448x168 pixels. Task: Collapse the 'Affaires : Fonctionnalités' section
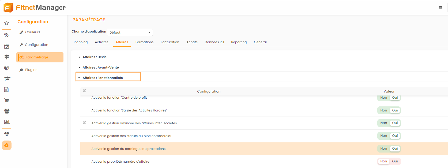102,78
